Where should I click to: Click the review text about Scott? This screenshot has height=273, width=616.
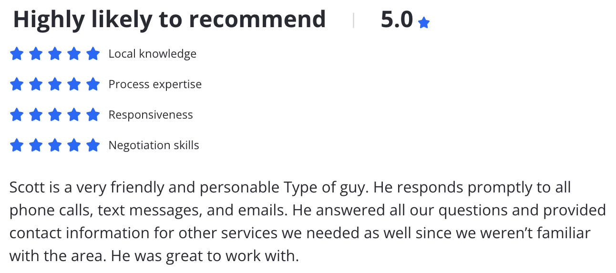click(308, 222)
